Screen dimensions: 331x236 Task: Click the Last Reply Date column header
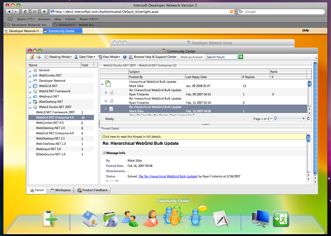(x=213, y=77)
